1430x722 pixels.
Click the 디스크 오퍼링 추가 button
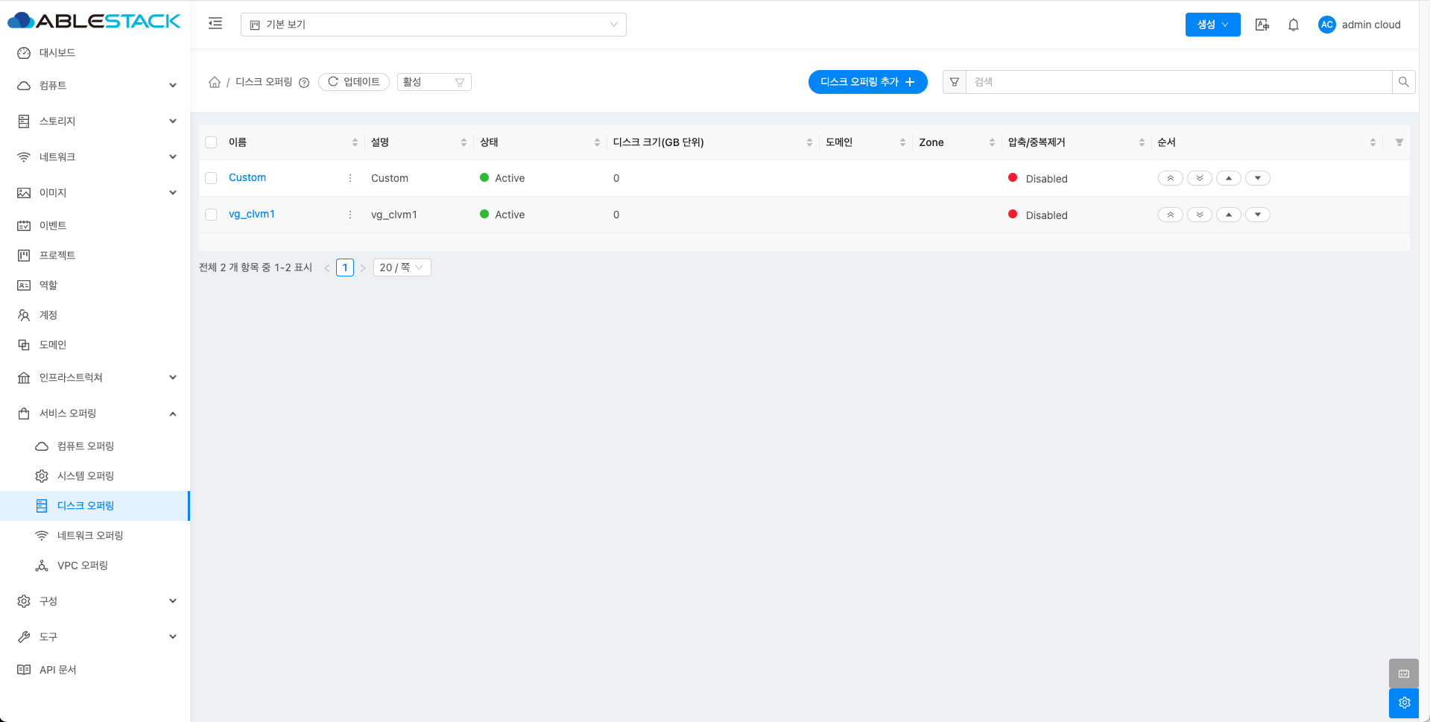coord(867,82)
